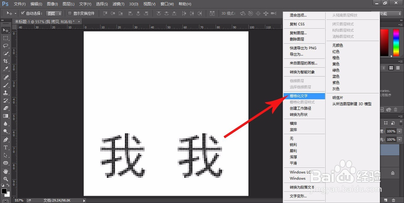Click foreground color swatch
This screenshot has width=404, height=203.
[4, 191]
